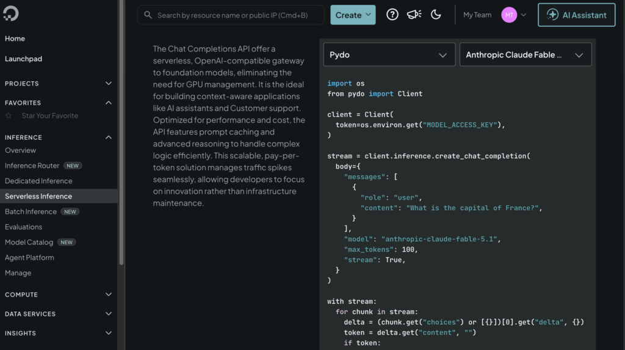
Task: Open Batch Inference page
Action: [31, 211]
